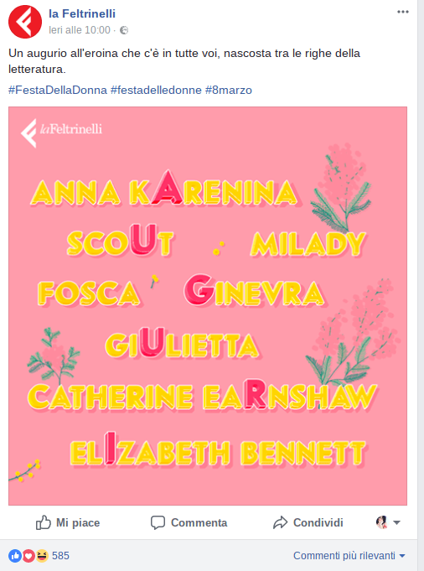Open the #8marzo hashtag
Viewport: 424px width, 571px height.
[x=229, y=90]
